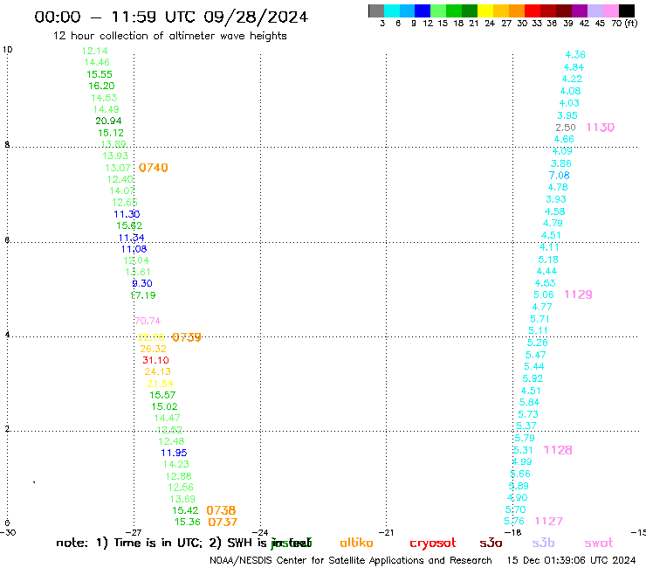Click the latitude 8 axis label

tap(7, 145)
